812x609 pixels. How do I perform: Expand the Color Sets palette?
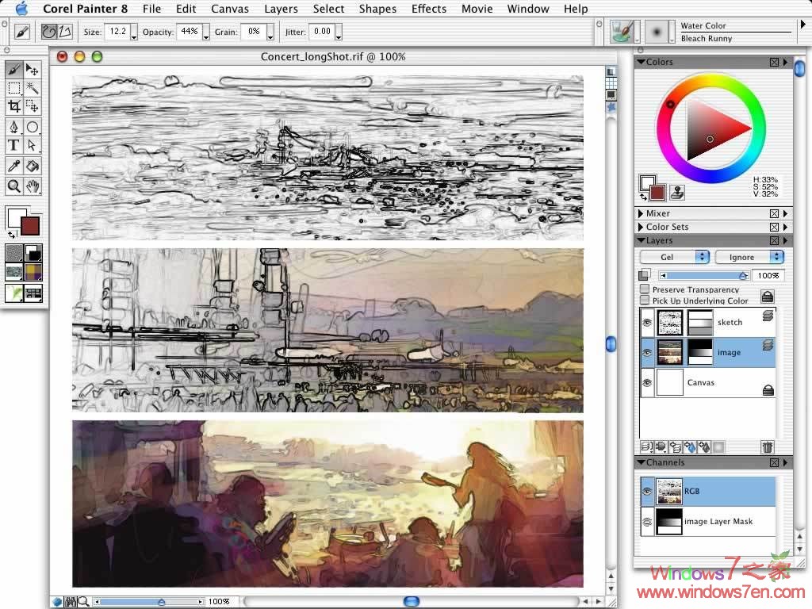(640, 227)
